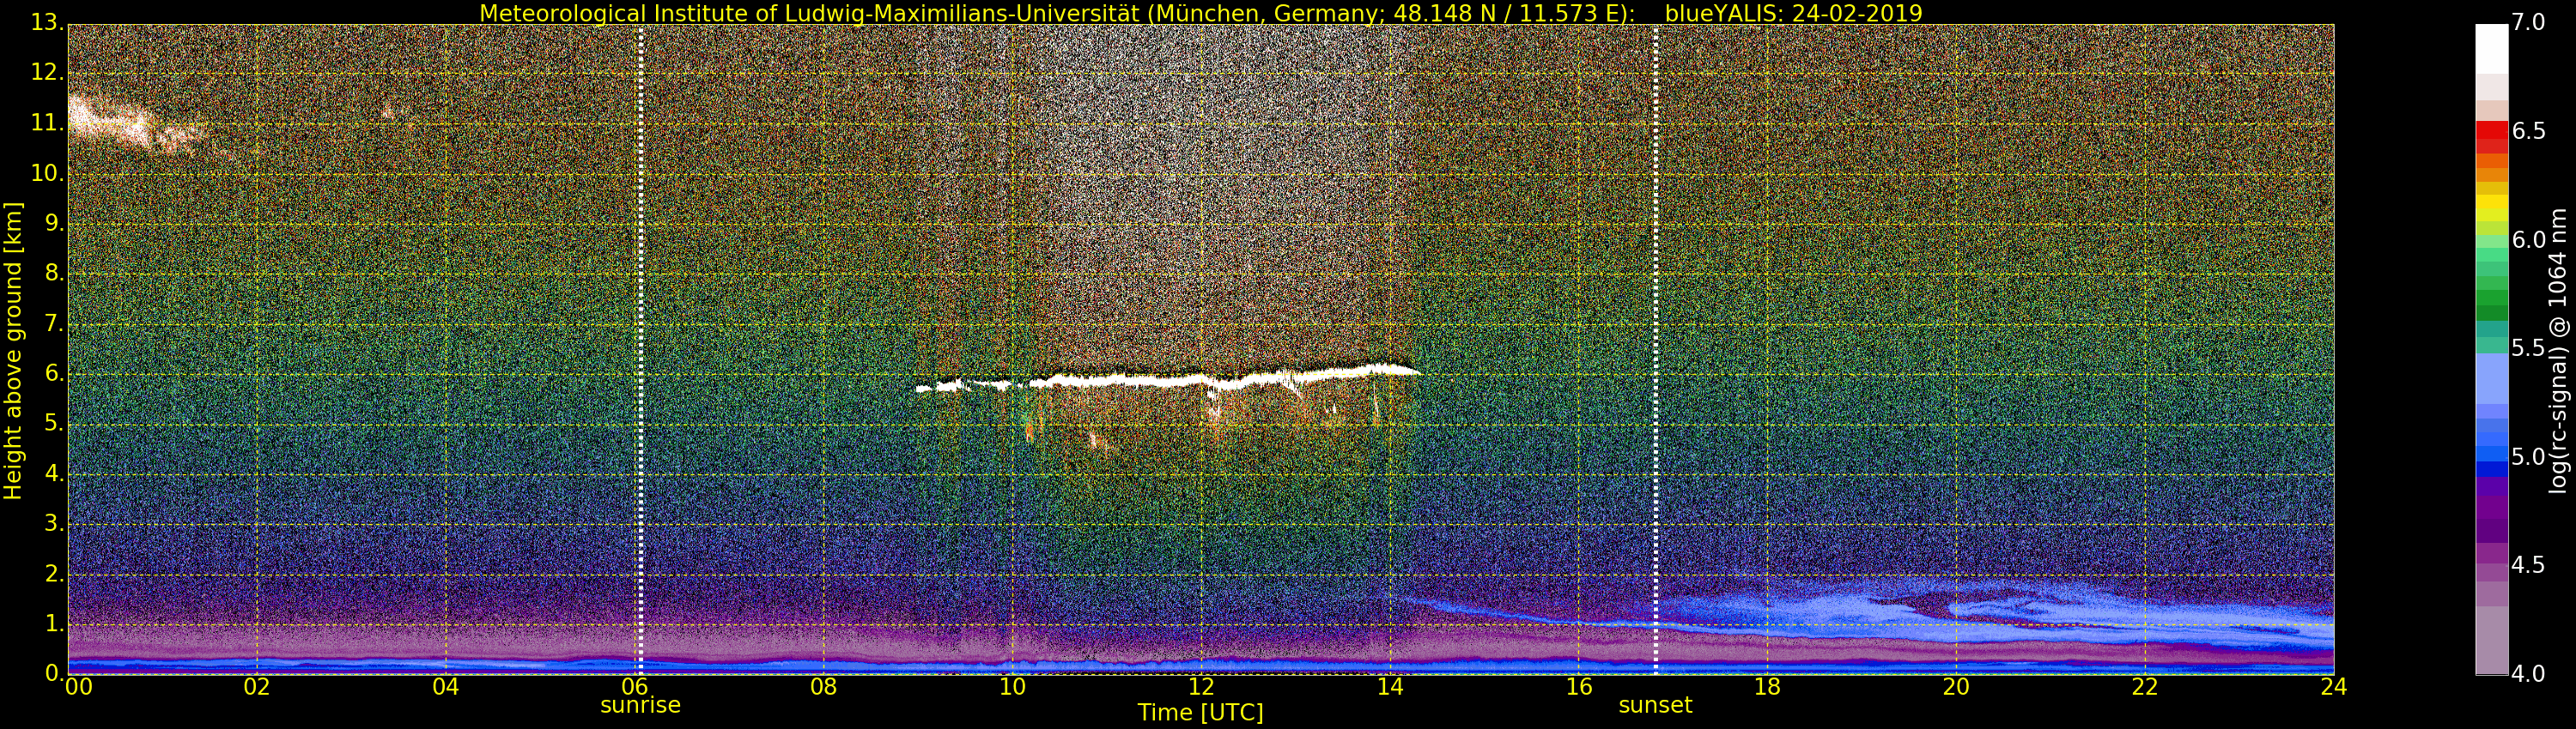Screen dimensions: 2576x729
Task: Click time-axis tick label '10'
Action: click(1012, 687)
